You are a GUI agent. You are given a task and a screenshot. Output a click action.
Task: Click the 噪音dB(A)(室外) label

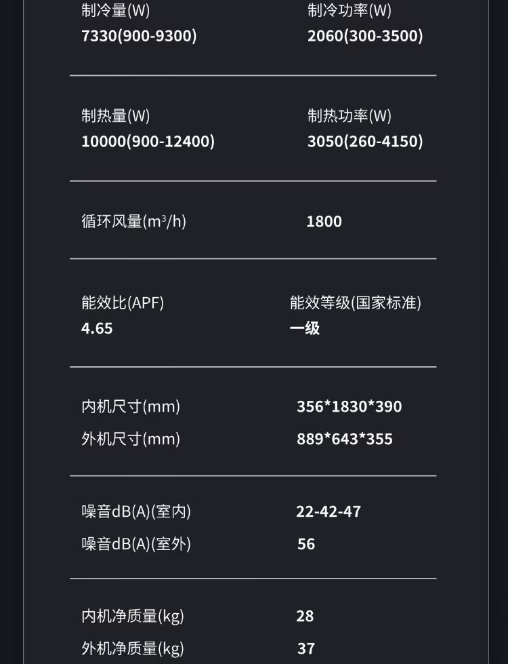click(x=136, y=544)
